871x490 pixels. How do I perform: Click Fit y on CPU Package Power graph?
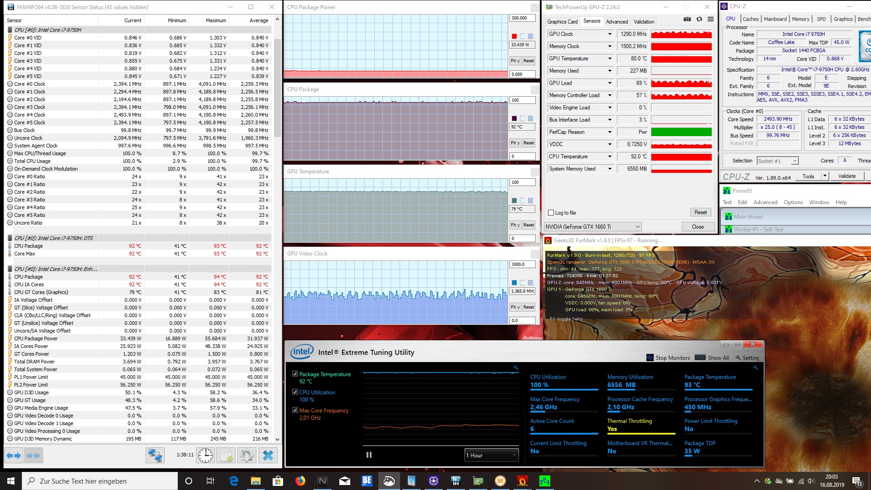pyautogui.click(x=515, y=61)
